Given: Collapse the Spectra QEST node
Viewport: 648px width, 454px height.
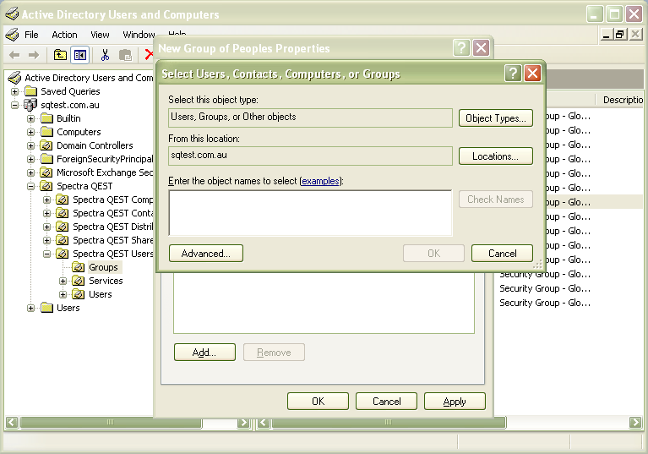Looking at the screenshot, I should (x=31, y=186).
